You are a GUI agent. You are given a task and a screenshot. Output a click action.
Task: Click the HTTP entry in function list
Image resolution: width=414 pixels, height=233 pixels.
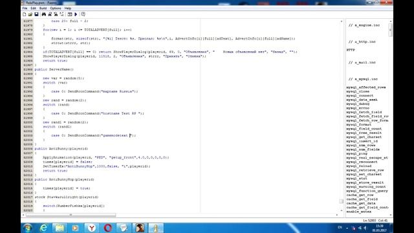pos(351,50)
